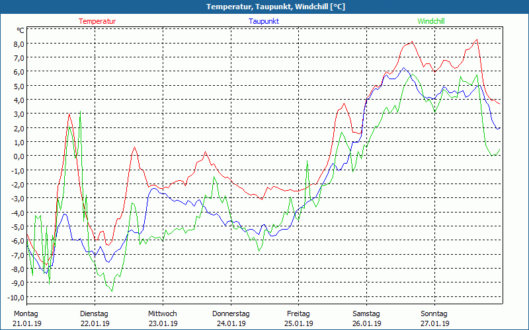Click the 25.01.19 date label

coord(299,323)
